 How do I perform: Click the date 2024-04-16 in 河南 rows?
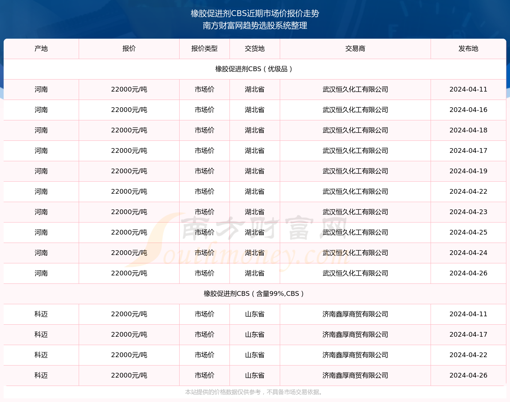point(468,110)
